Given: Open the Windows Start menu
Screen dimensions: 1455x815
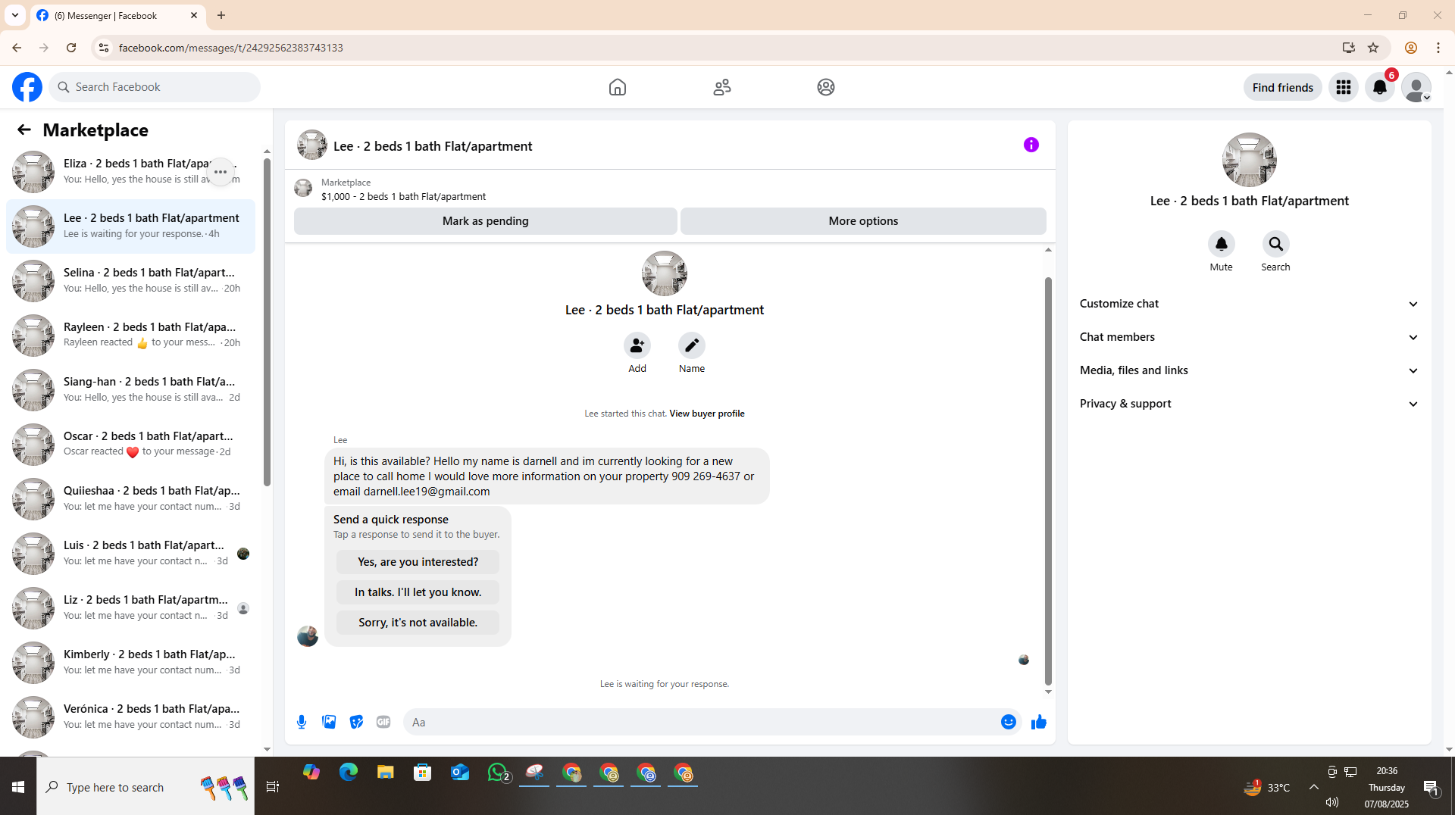Looking at the screenshot, I should tap(18, 787).
